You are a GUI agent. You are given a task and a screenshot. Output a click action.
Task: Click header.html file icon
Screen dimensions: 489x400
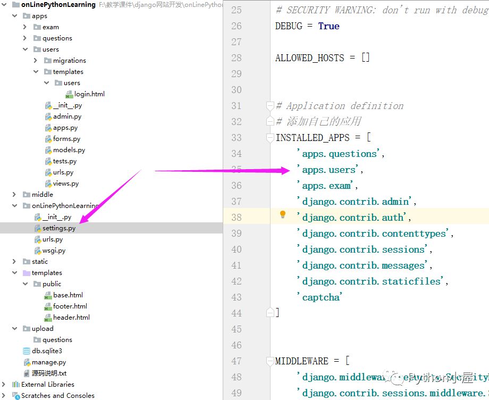(x=48, y=318)
